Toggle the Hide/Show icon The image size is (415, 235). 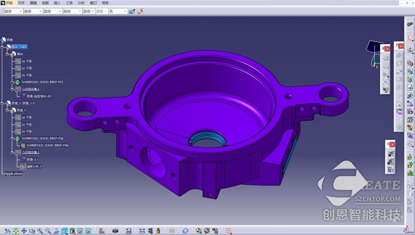point(80,231)
